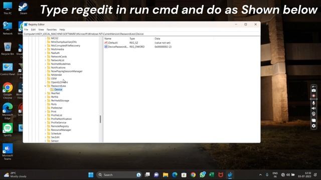The width and height of the screenshot is (321, 180).
Task: Open Microsoft Edge desktop shortcut
Action: coord(8,111)
